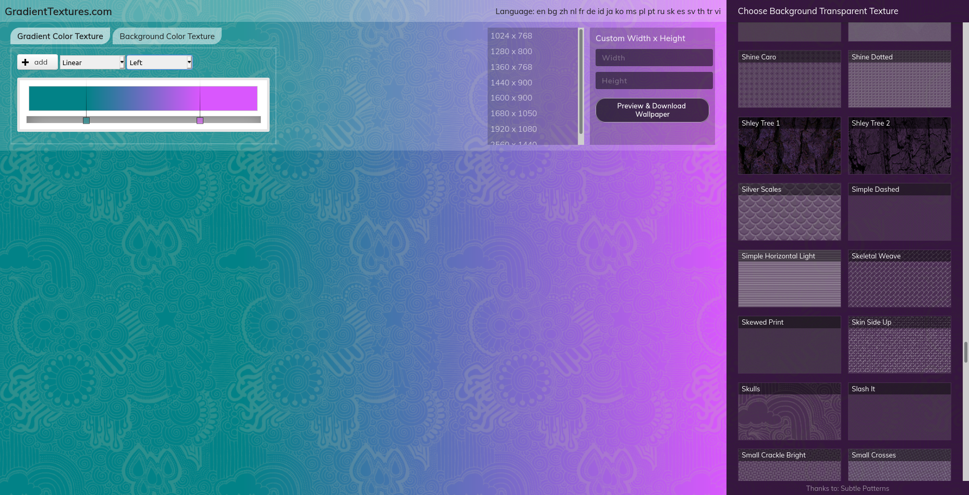Click the add gradient color stop button
969x495 pixels.
[x=37, y=62]
